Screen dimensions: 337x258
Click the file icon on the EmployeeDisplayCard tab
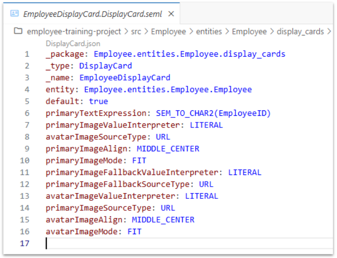[14, 14]
